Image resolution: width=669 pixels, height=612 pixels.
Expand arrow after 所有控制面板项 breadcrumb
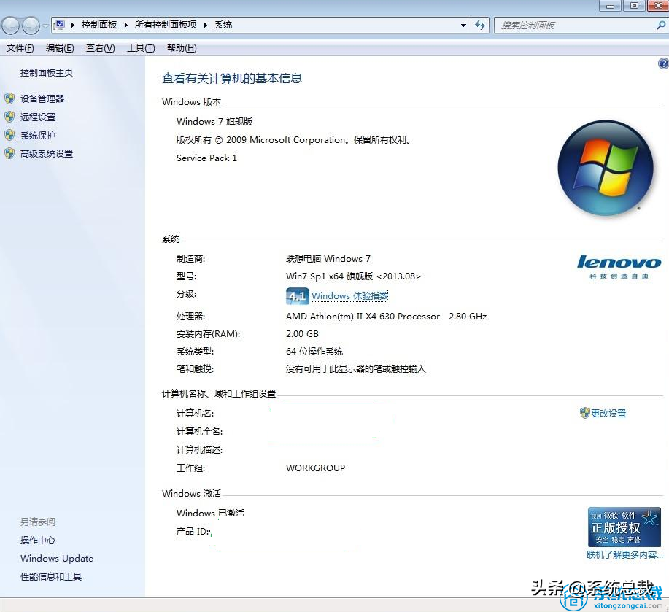click(x=205, y=25)
